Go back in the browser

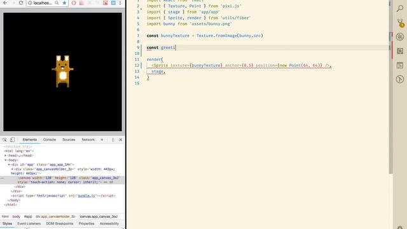[5, 3]
